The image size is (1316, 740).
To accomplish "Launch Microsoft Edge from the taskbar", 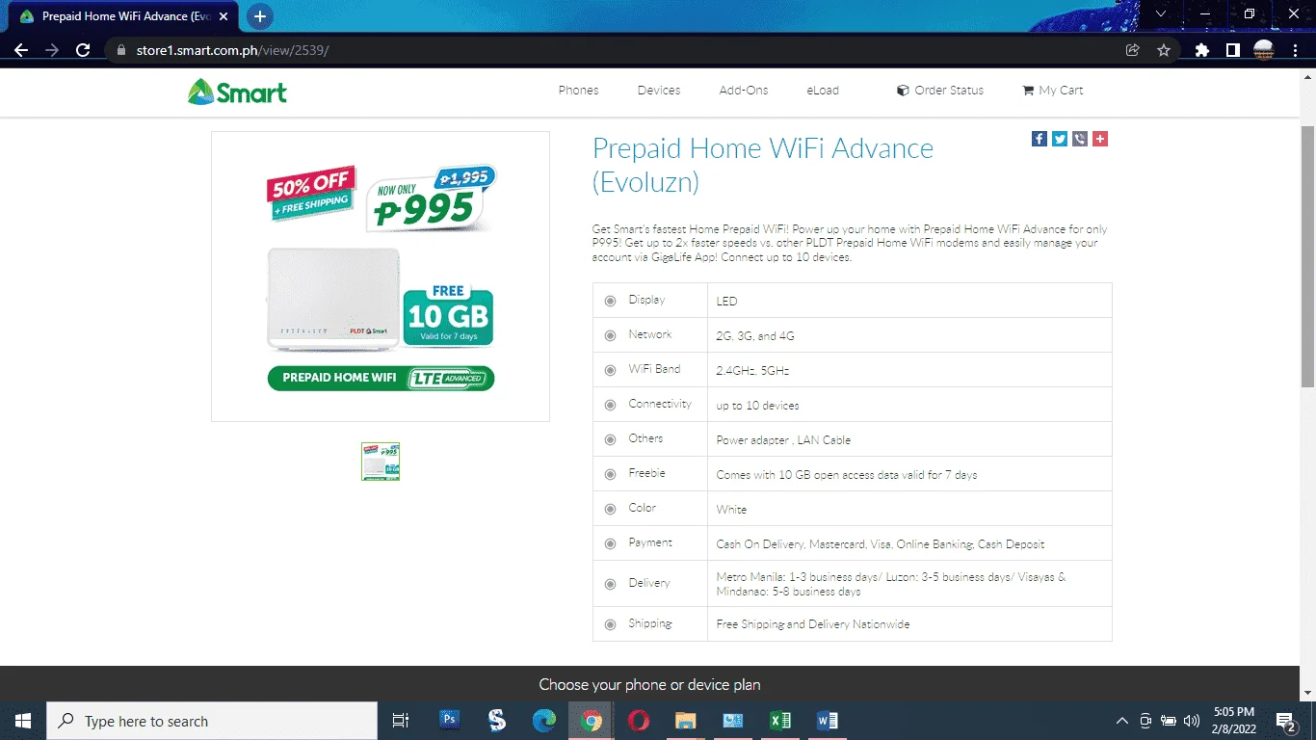I will [544, 720].
